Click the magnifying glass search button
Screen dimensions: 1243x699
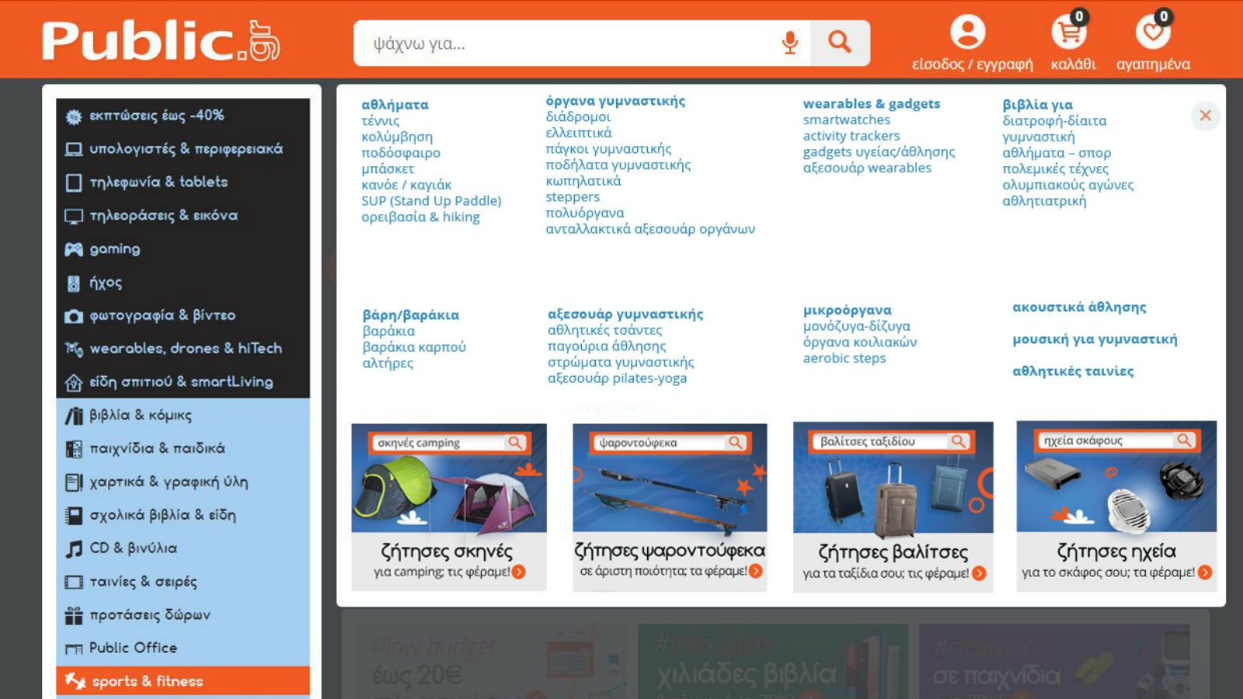coord(839,43)
